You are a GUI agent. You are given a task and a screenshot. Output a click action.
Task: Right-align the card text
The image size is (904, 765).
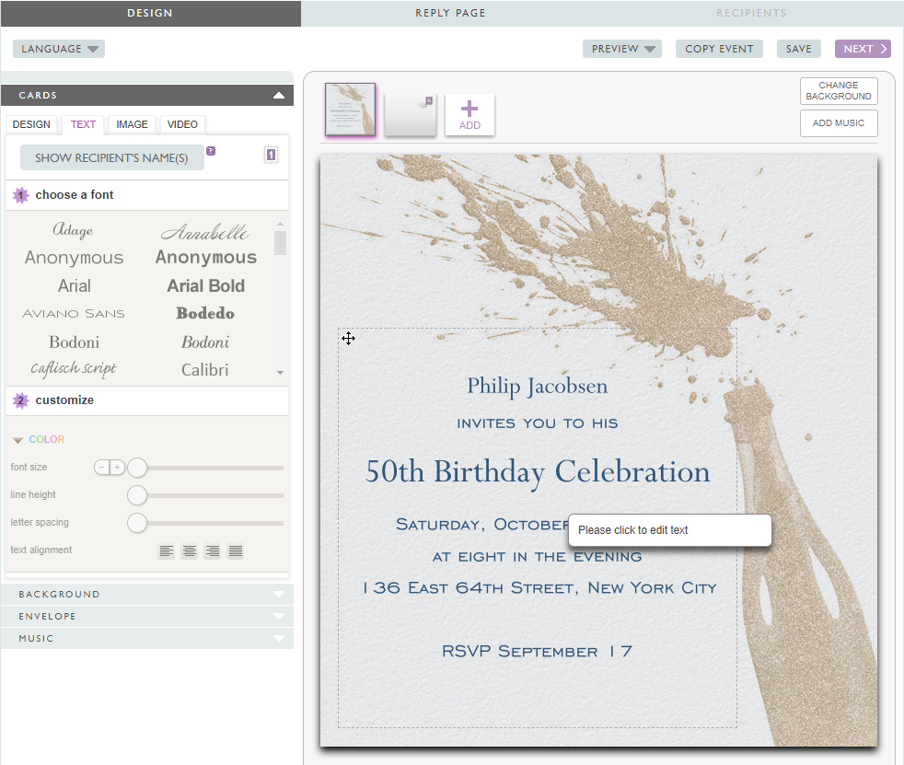213,551
